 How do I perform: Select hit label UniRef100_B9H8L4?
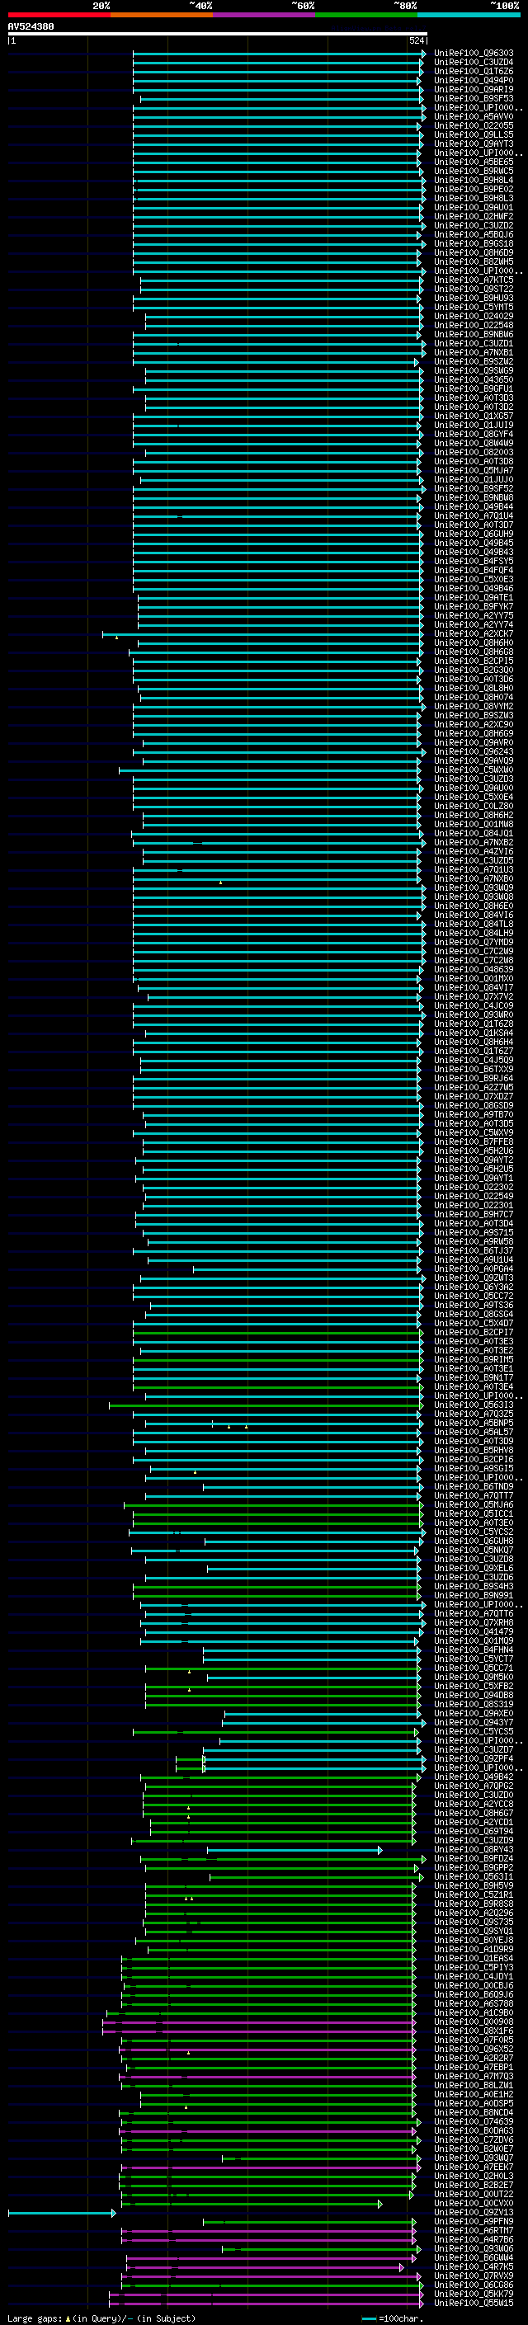pos(474,181)
